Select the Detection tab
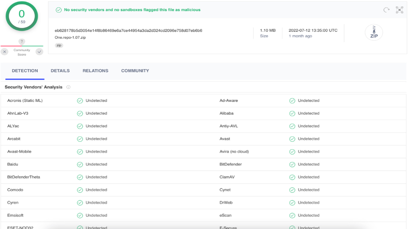Viewport: 408px width, 229px height. (x=25, y=71)
